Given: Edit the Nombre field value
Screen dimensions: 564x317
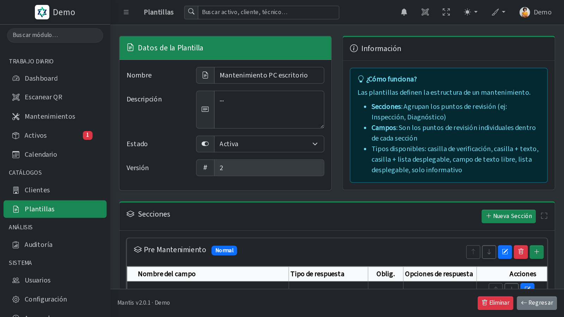Looking at the screenshot, I should click(269, 75).
